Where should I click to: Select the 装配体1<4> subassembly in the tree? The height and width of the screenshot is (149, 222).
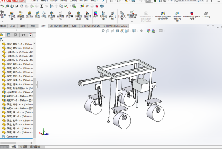pyautogui.click(x=18, y=108)
